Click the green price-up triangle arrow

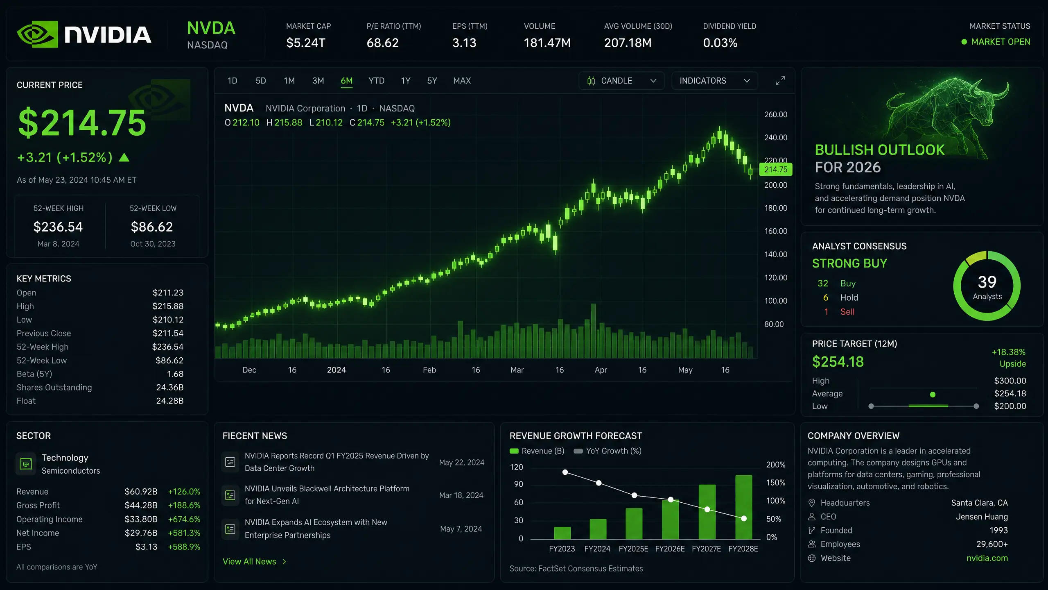(x=124, y=157)
